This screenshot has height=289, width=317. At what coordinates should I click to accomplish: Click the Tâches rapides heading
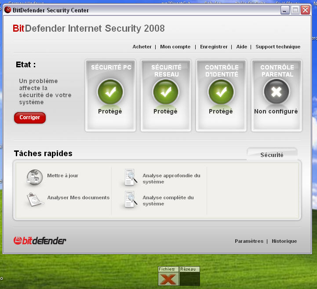click(43, 153)
